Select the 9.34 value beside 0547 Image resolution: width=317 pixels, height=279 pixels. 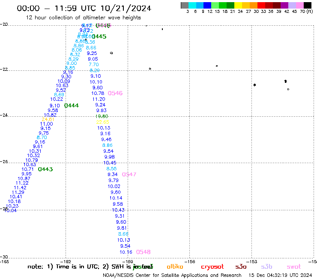click(112, 174)
